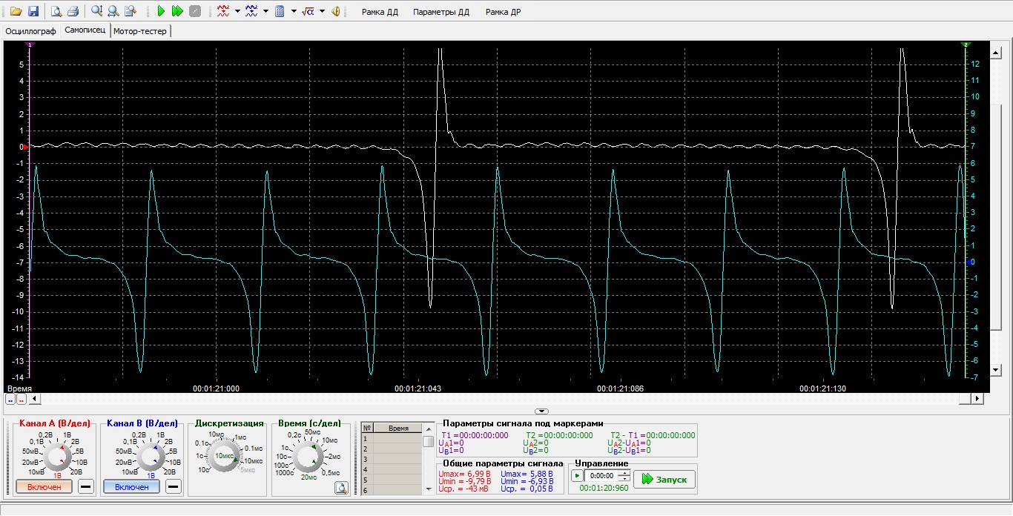Collapse the bottom panel with the chevron handle
Image resolution: width=1013 pixels, height=516 pixels.
coord(541,411)
